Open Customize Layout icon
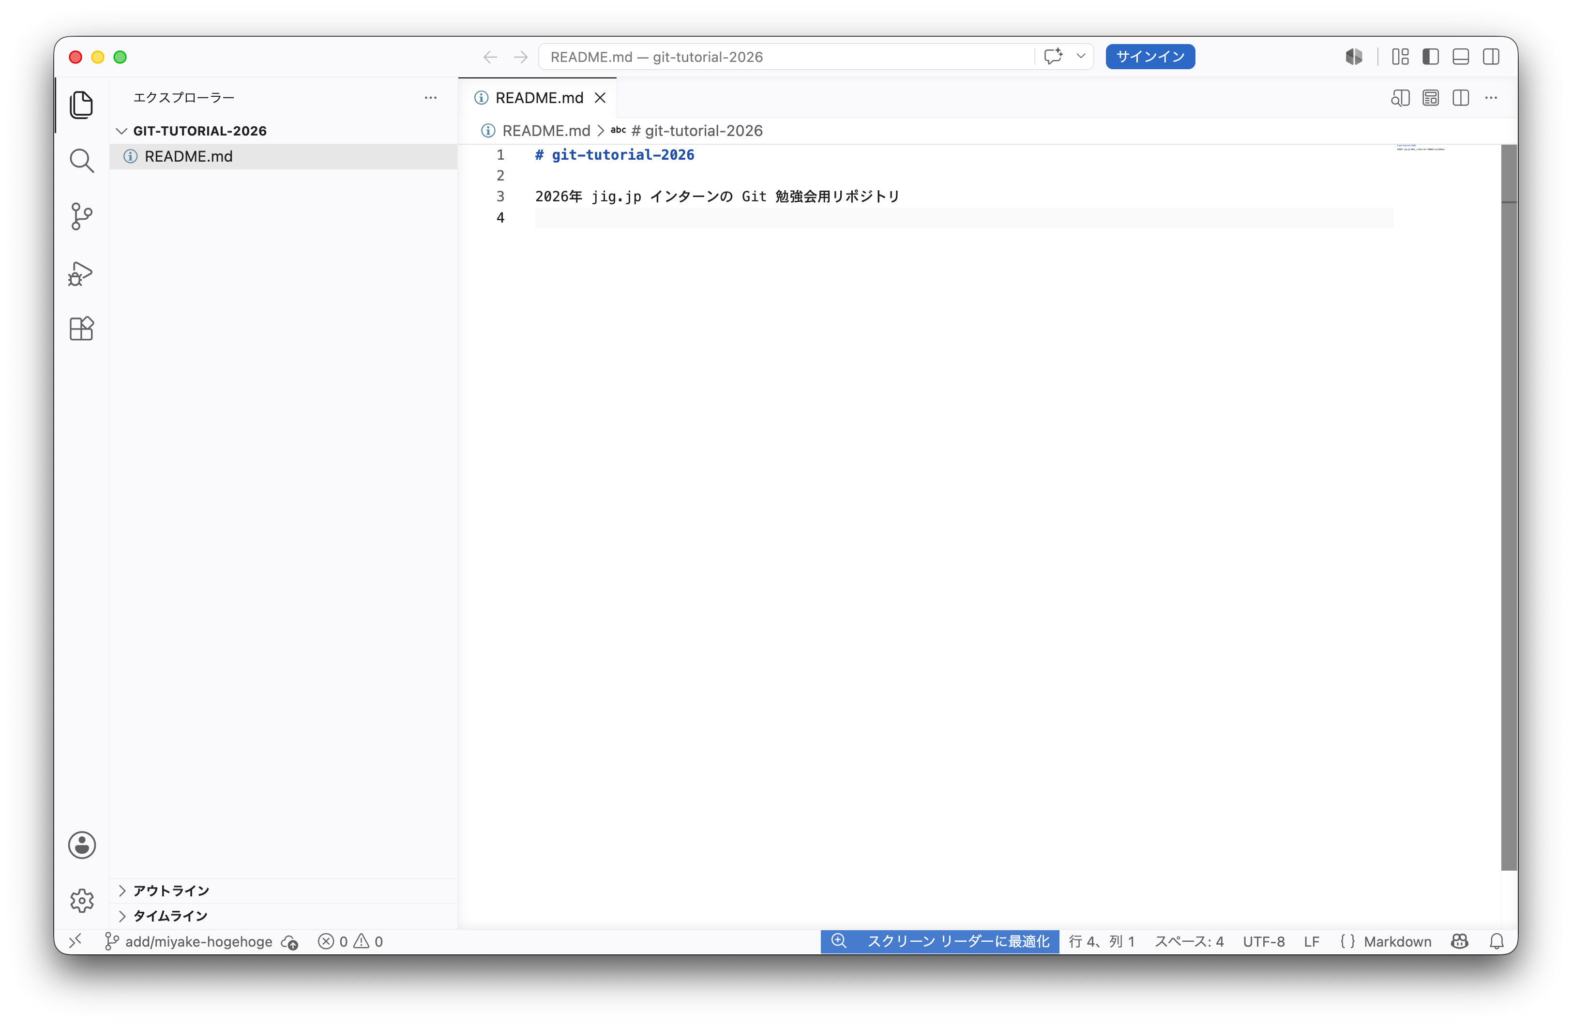 (x=1400, y=57)
